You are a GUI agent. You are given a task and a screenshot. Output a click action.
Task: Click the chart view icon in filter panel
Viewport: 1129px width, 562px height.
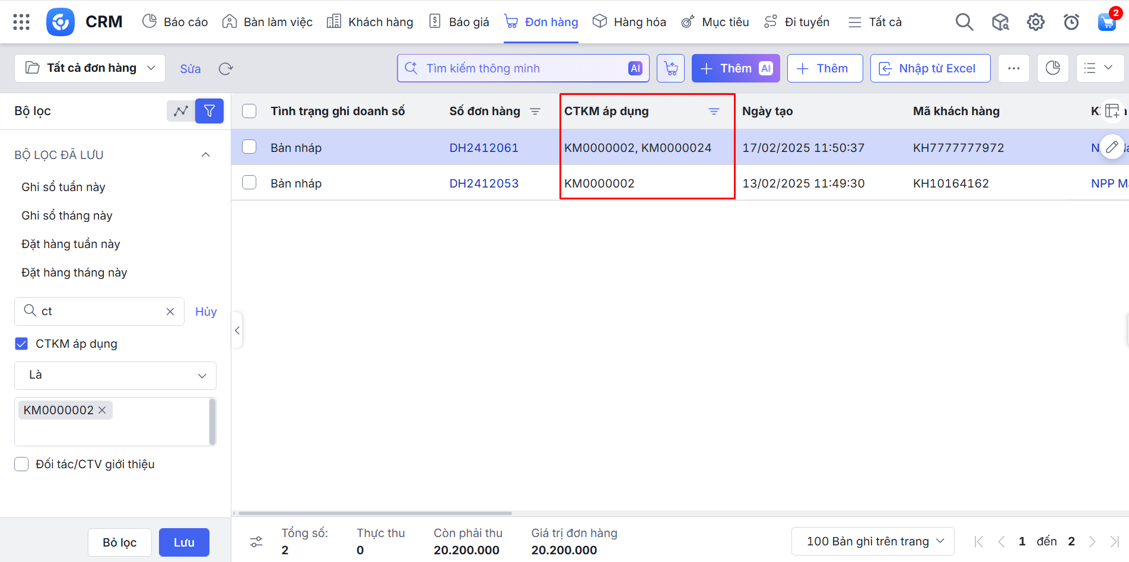[181, 111]
